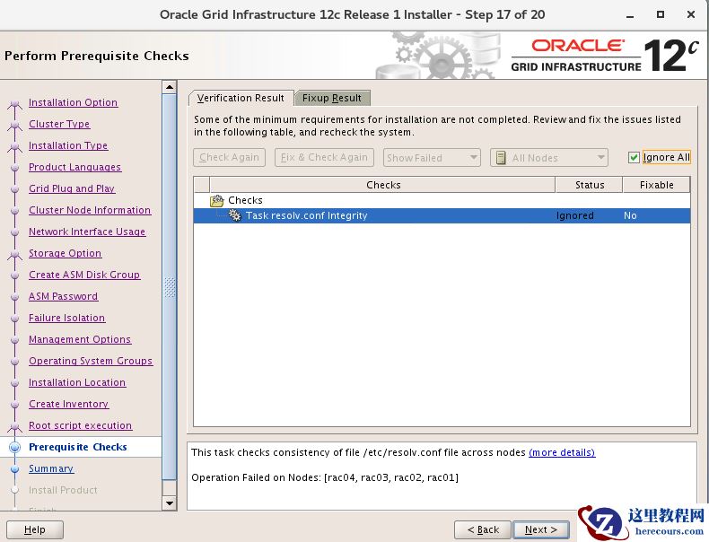Screen dimensions: 709x542
Task: Go Back to previous step
Action: click(483, 529)
